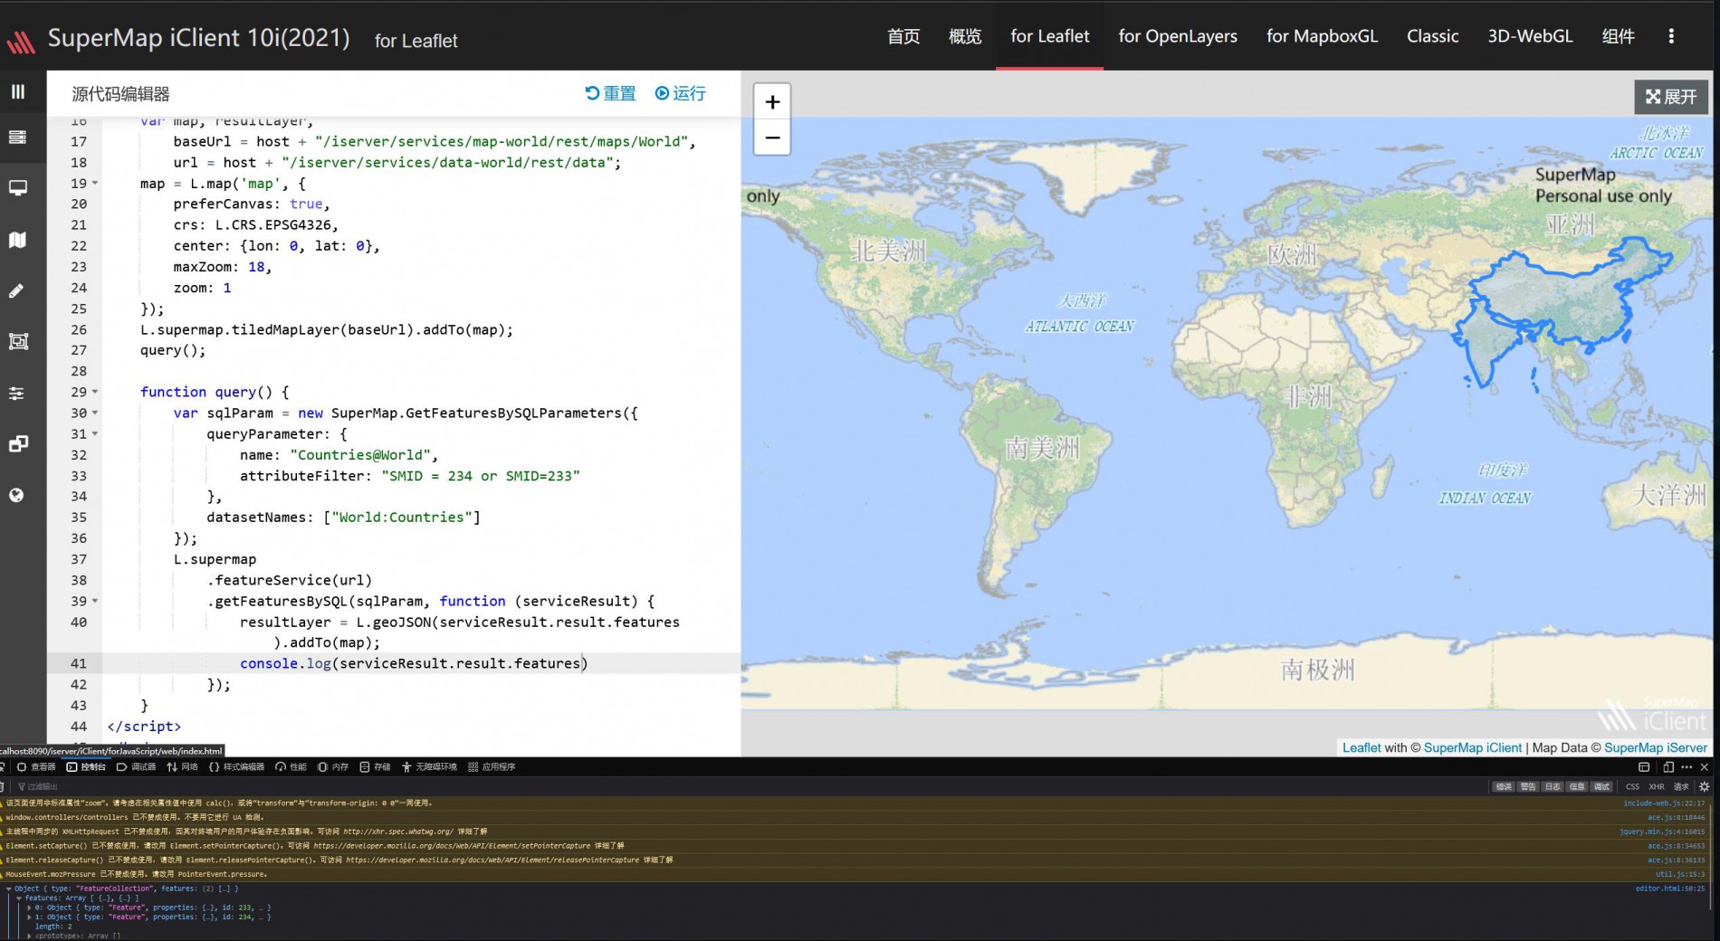Viewport: 1720px width, 941px height.
Task: Toggle the 错误 console filter
Action: click(1504, 786)
